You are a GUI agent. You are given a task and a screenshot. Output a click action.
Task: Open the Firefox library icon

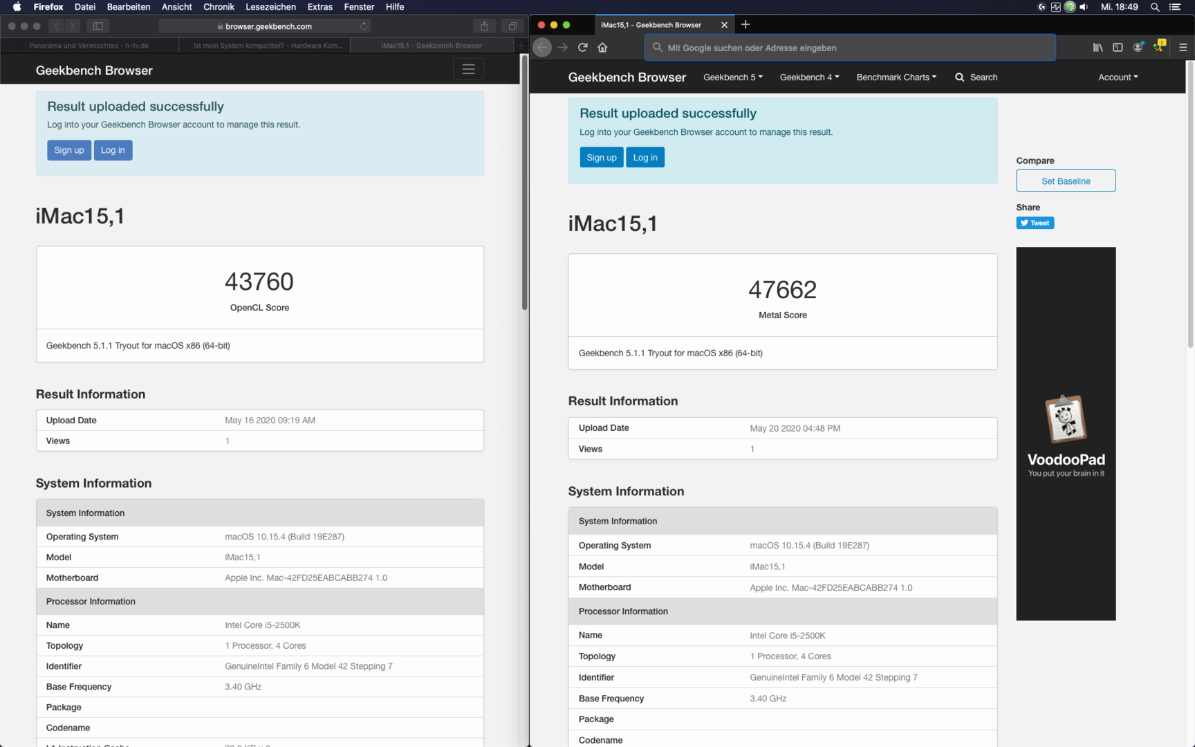1097,48
